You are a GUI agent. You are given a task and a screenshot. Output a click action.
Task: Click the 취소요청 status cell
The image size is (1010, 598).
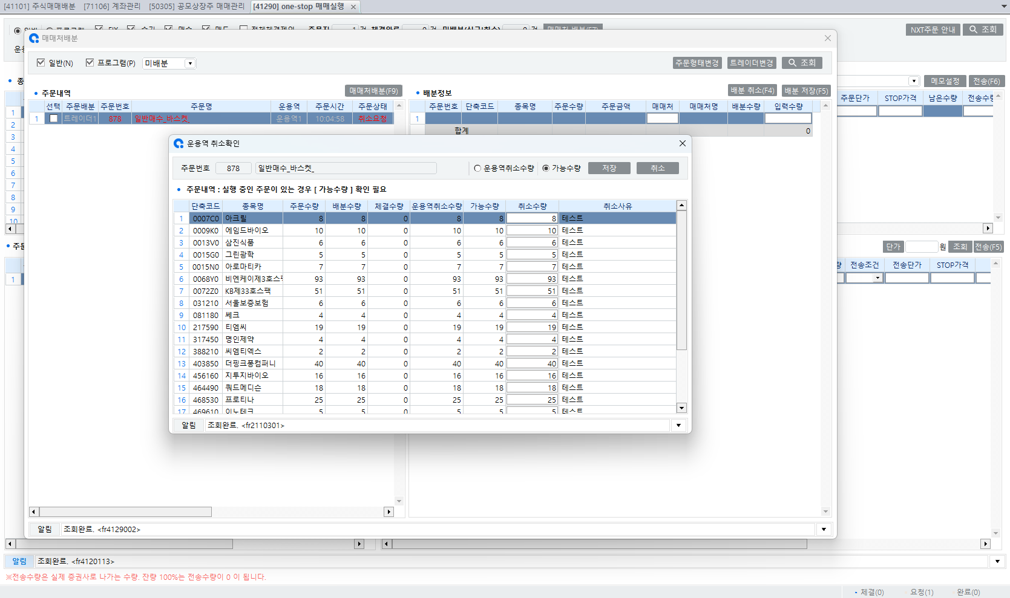pyautogui.click(x=372, y=119)
